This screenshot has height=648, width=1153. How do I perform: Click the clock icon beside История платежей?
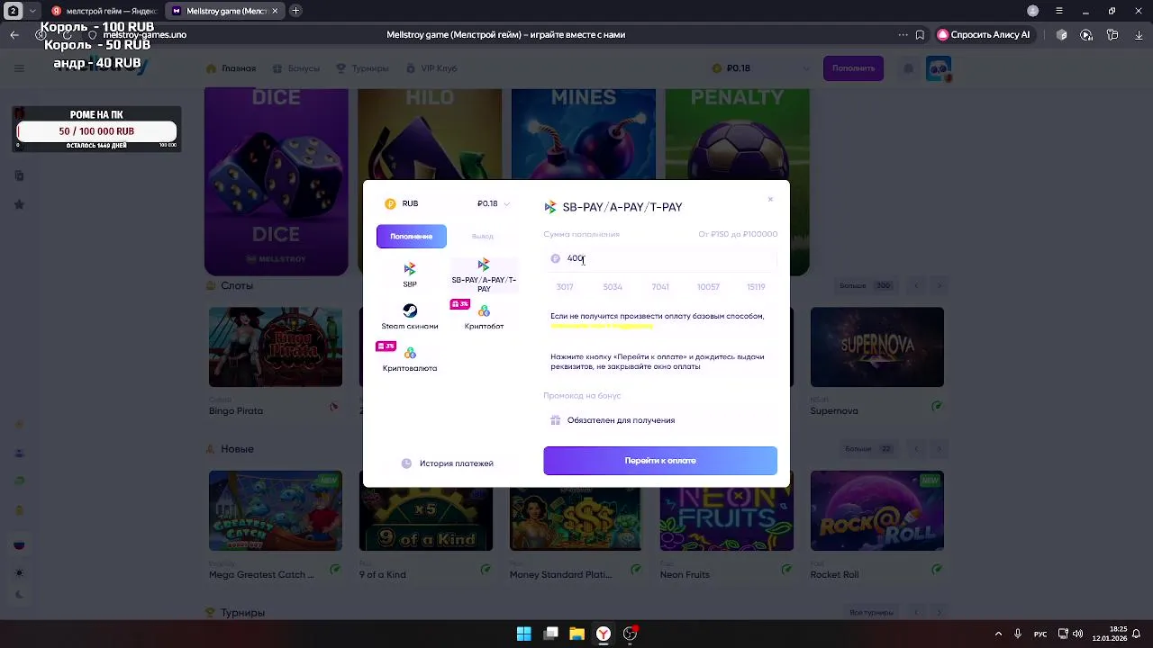pos(406,463)
